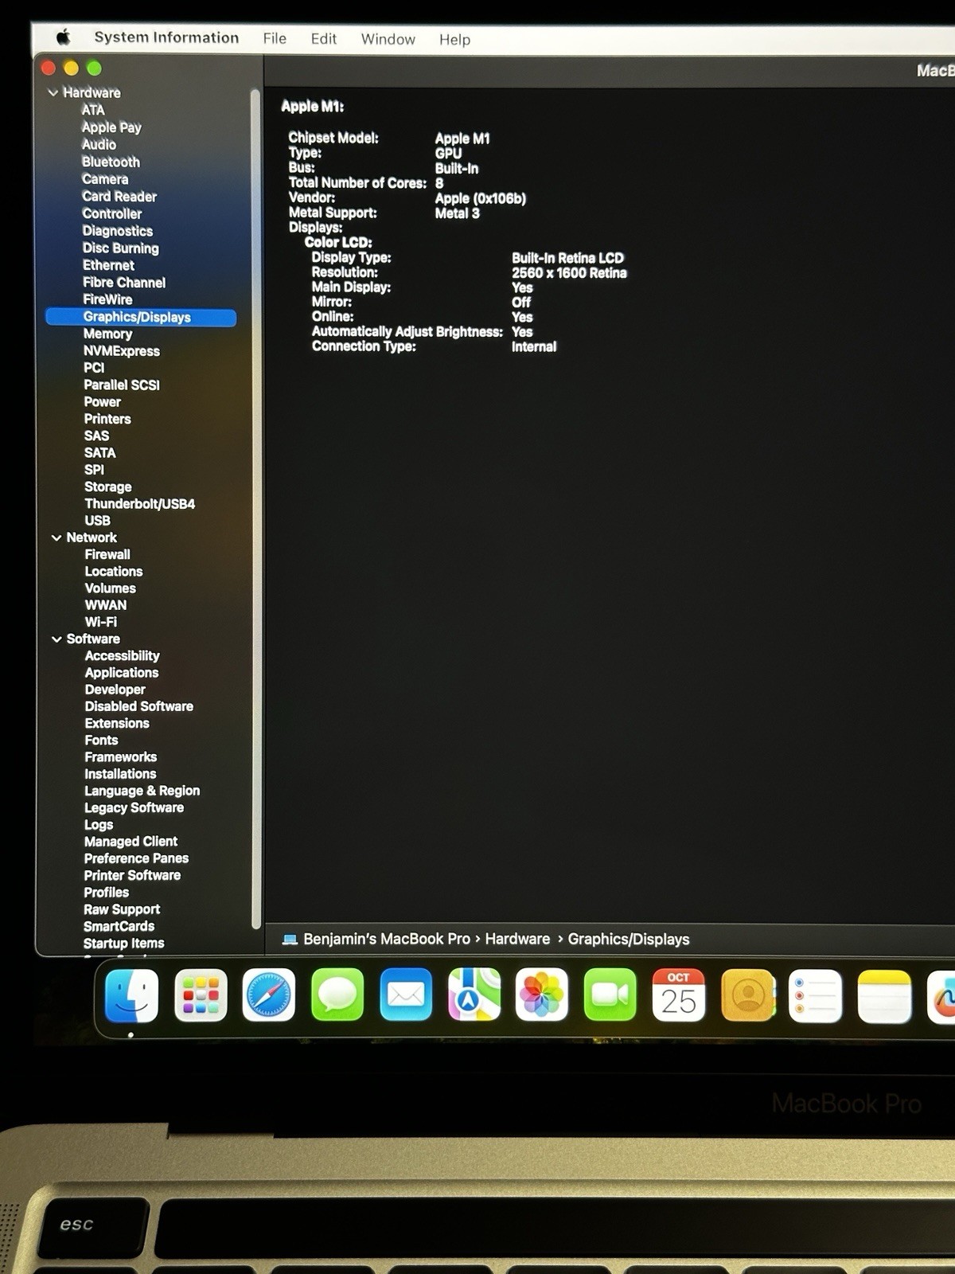The image size is (955, 1274).
Task: Collapse the Network section
Action: click(x=57, y=537)
